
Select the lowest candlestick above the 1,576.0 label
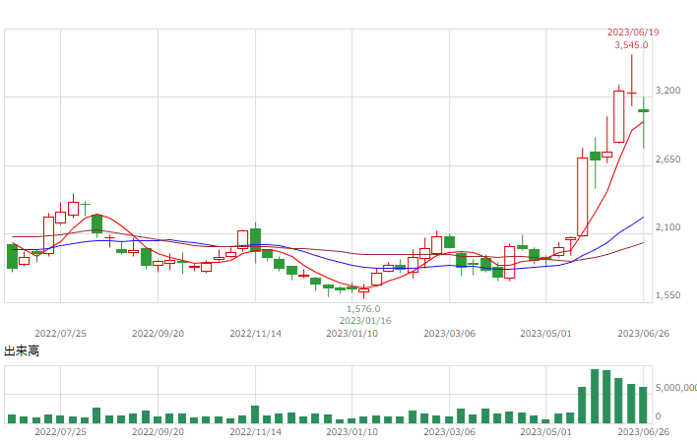click(x=363, y=290)
